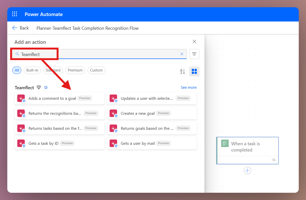Choose Returns tasks based on the filter
The image size is (306, 200).
tap(60, 128)
